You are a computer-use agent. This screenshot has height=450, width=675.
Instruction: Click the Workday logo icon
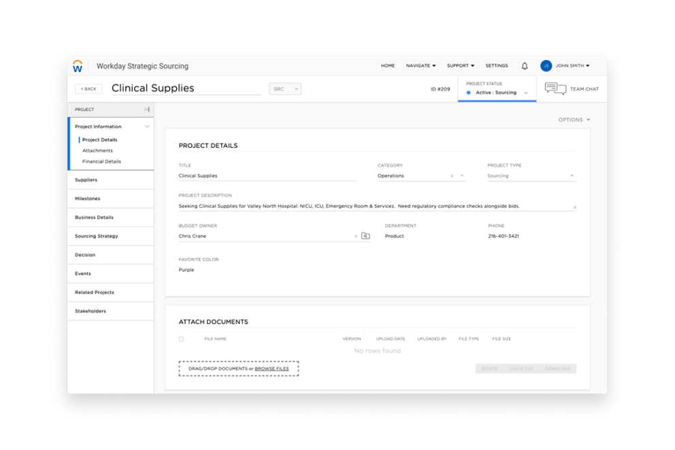click(x=80, y=66)
